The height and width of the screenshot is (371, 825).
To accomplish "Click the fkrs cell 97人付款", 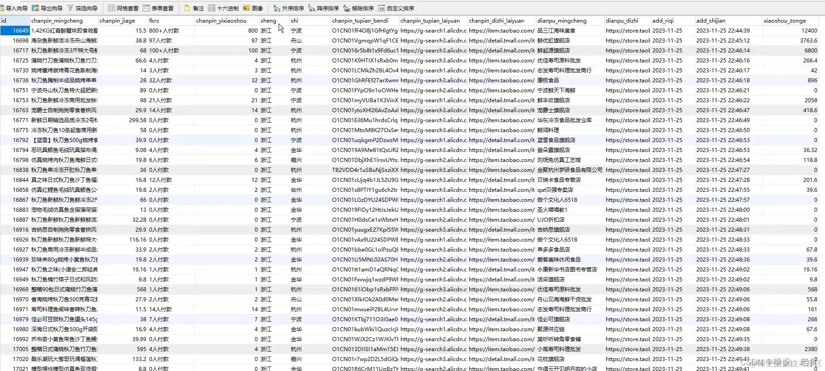I will [171, 40].
